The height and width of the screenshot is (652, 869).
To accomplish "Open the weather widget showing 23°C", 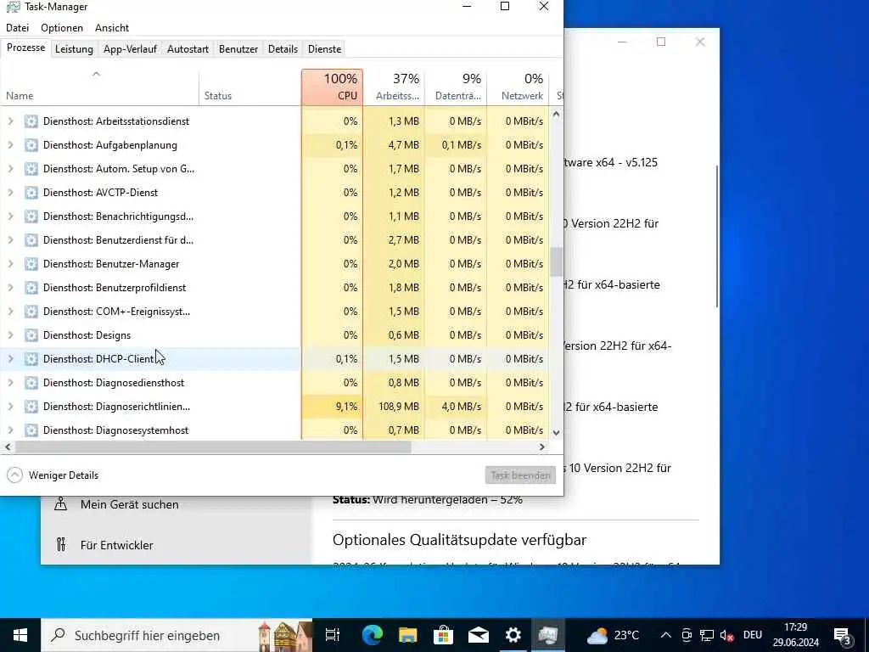I will [613, 635].
